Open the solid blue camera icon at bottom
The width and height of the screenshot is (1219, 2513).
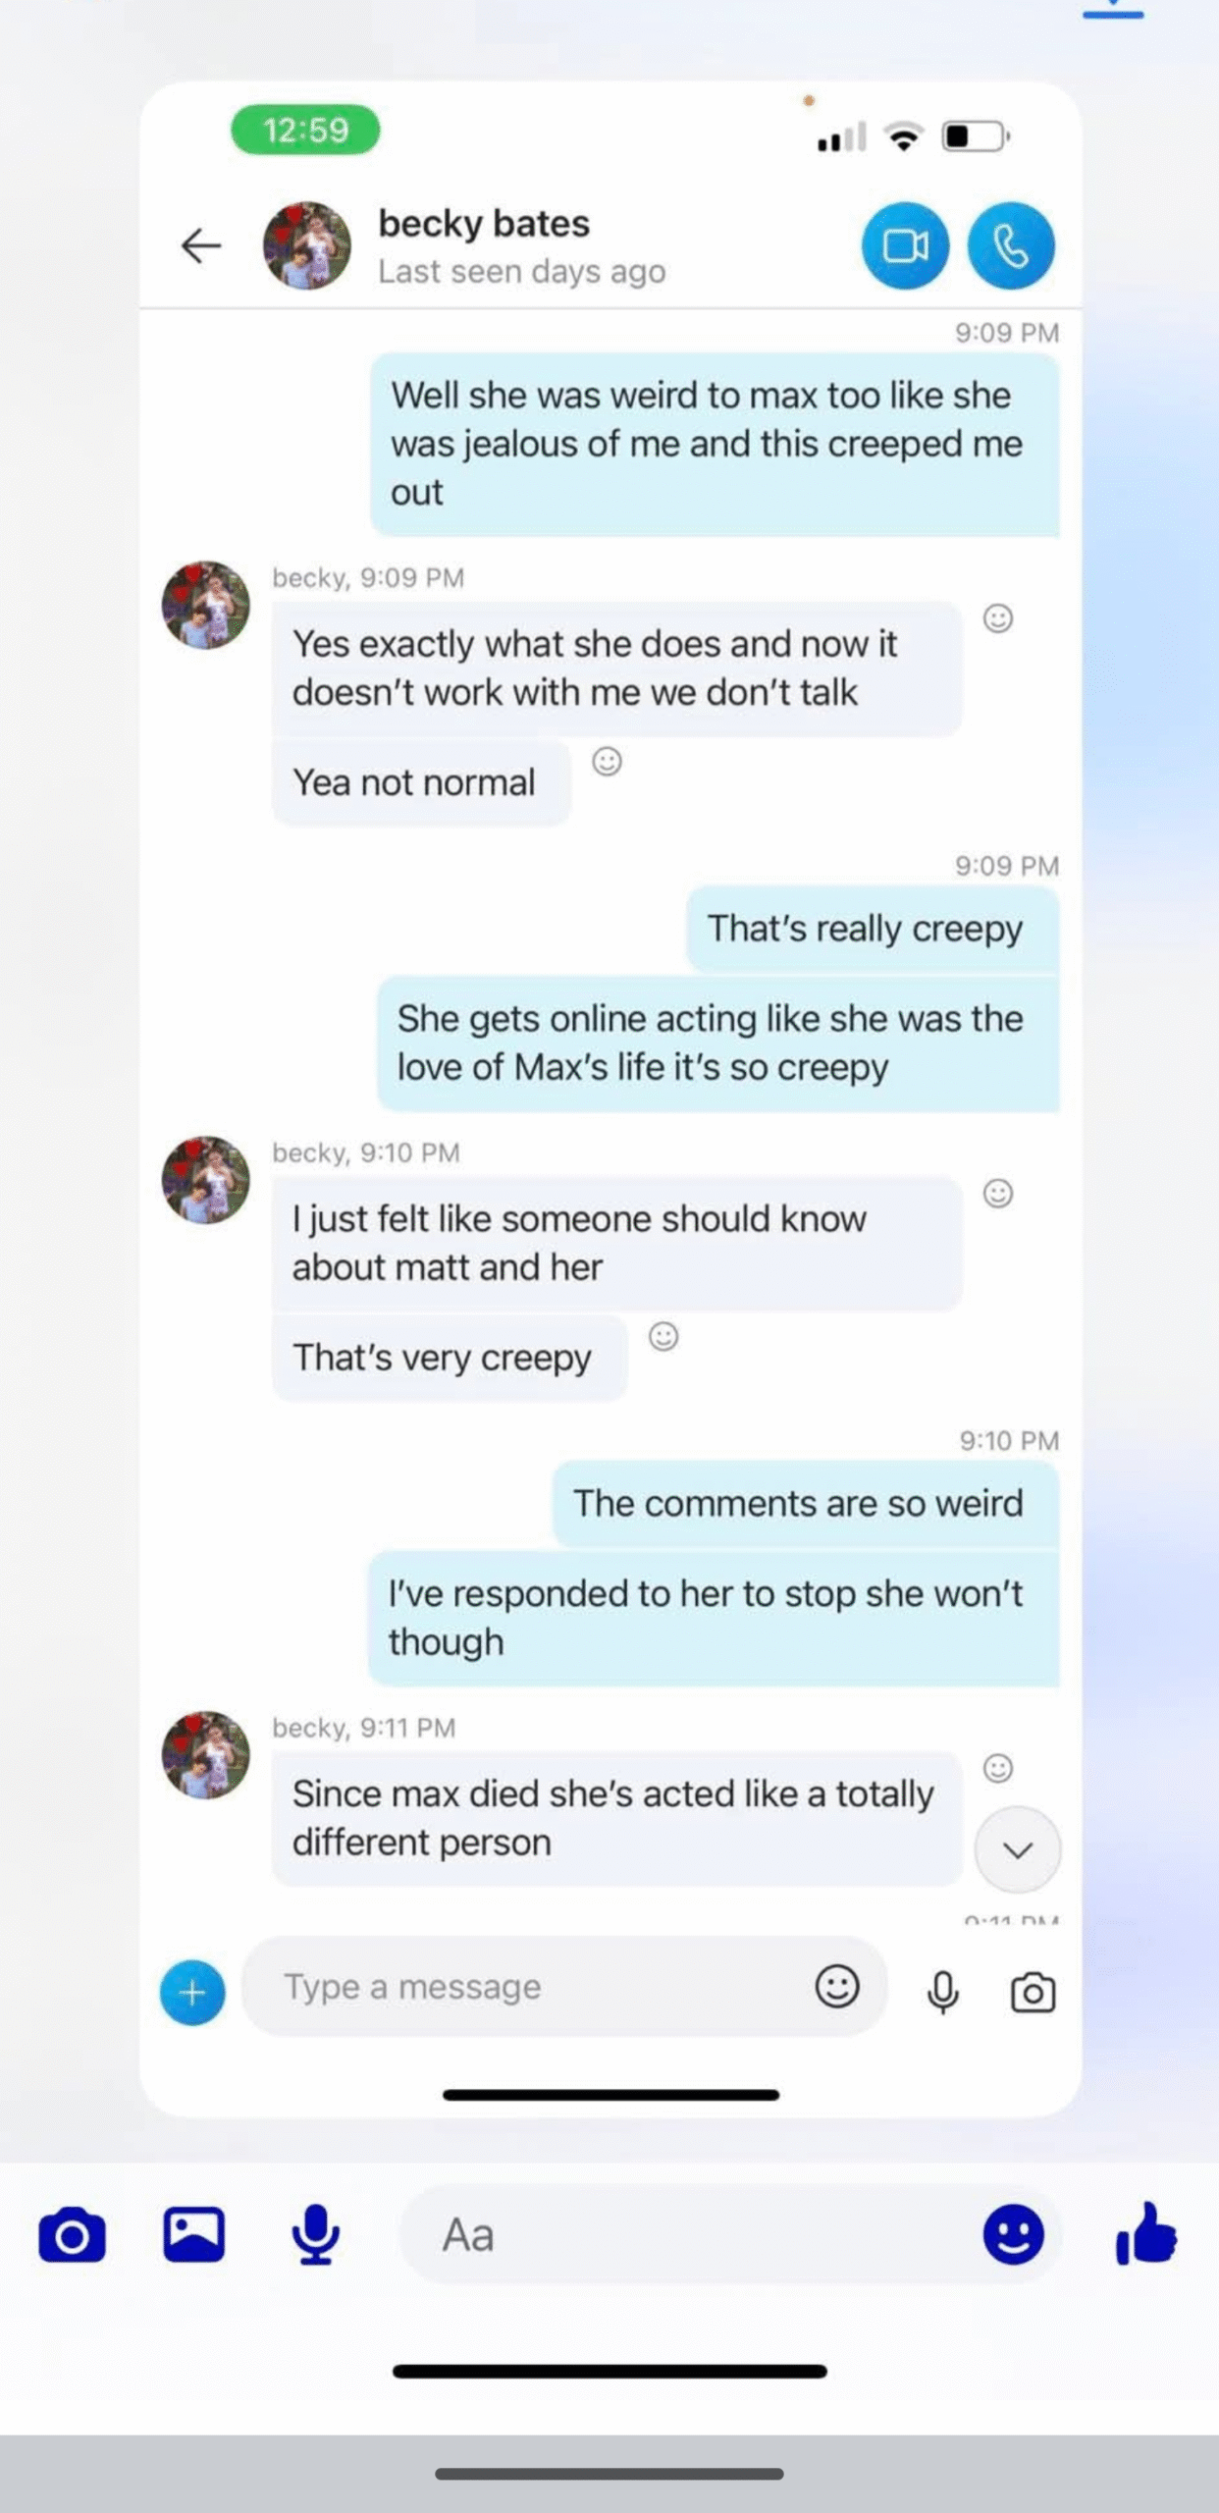point(72,2235)
